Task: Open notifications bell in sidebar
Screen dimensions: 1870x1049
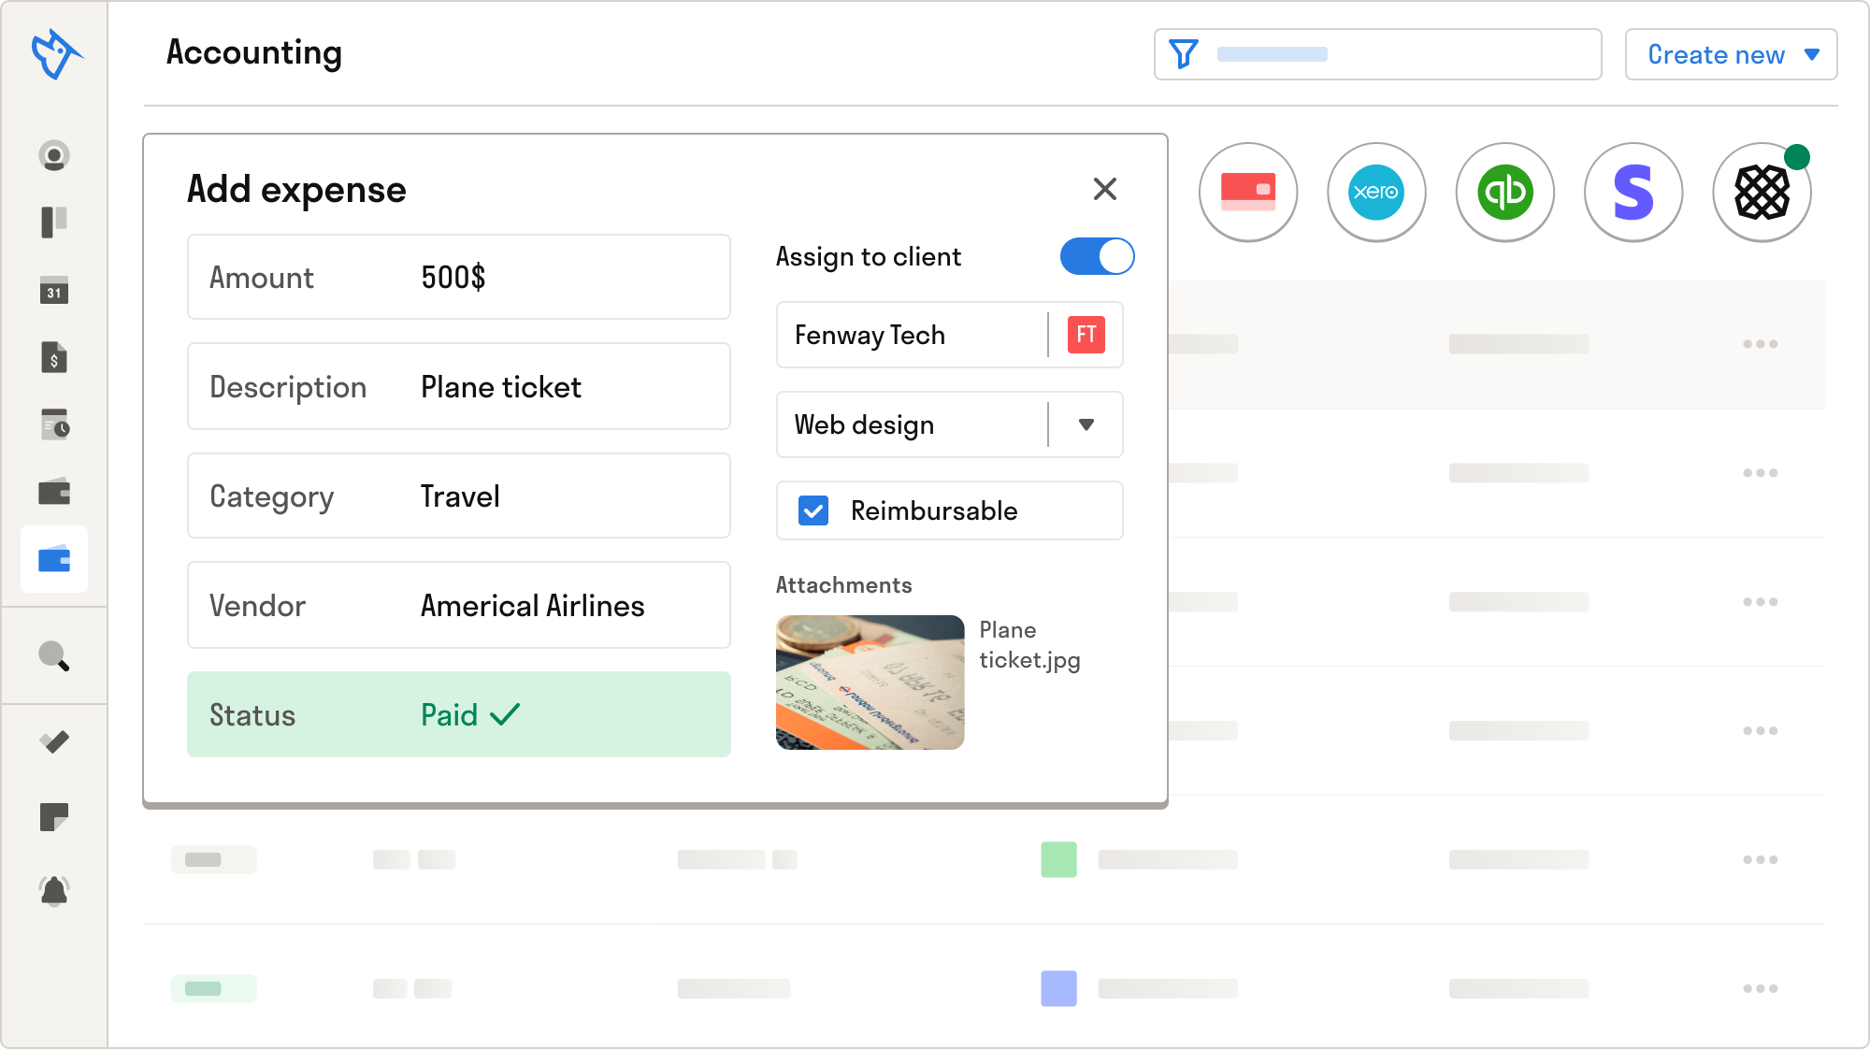Action: pos(54,891)
